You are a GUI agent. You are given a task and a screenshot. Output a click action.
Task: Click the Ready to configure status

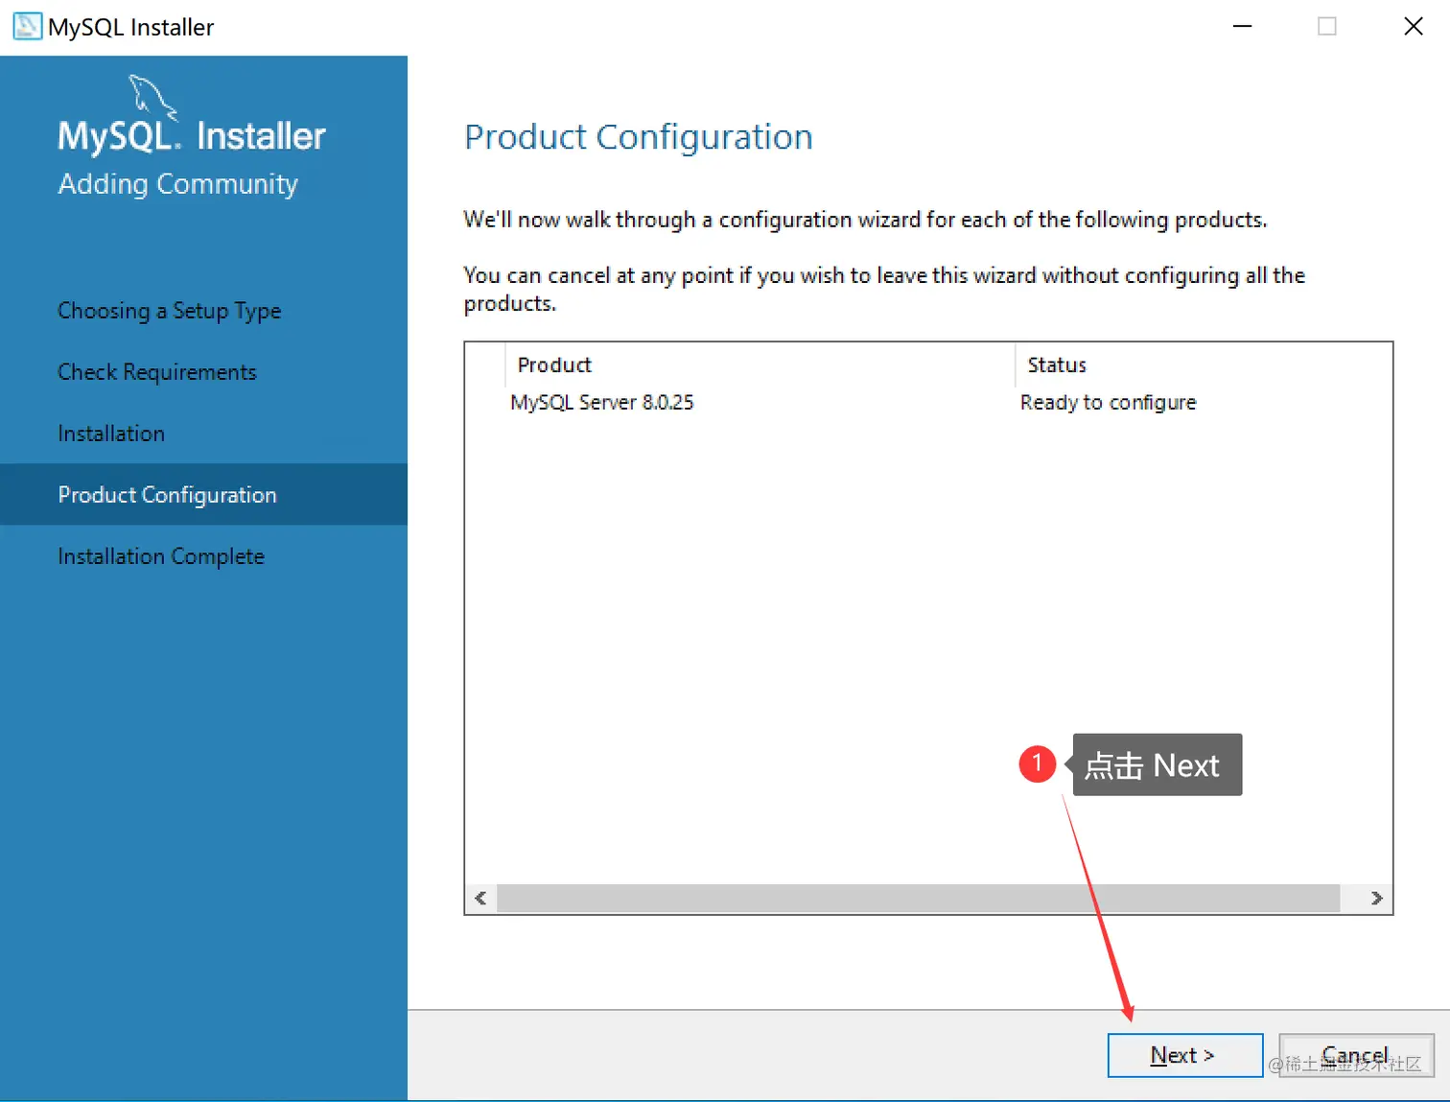pos(1109,403)
